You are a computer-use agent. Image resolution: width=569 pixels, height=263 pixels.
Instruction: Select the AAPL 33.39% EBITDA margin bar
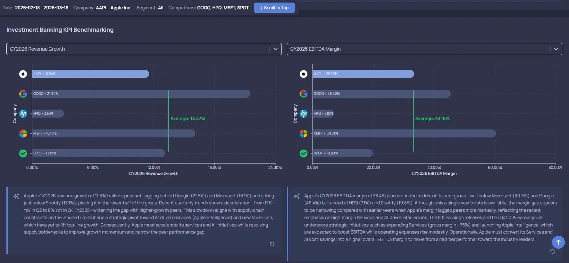tap(363, 74)
